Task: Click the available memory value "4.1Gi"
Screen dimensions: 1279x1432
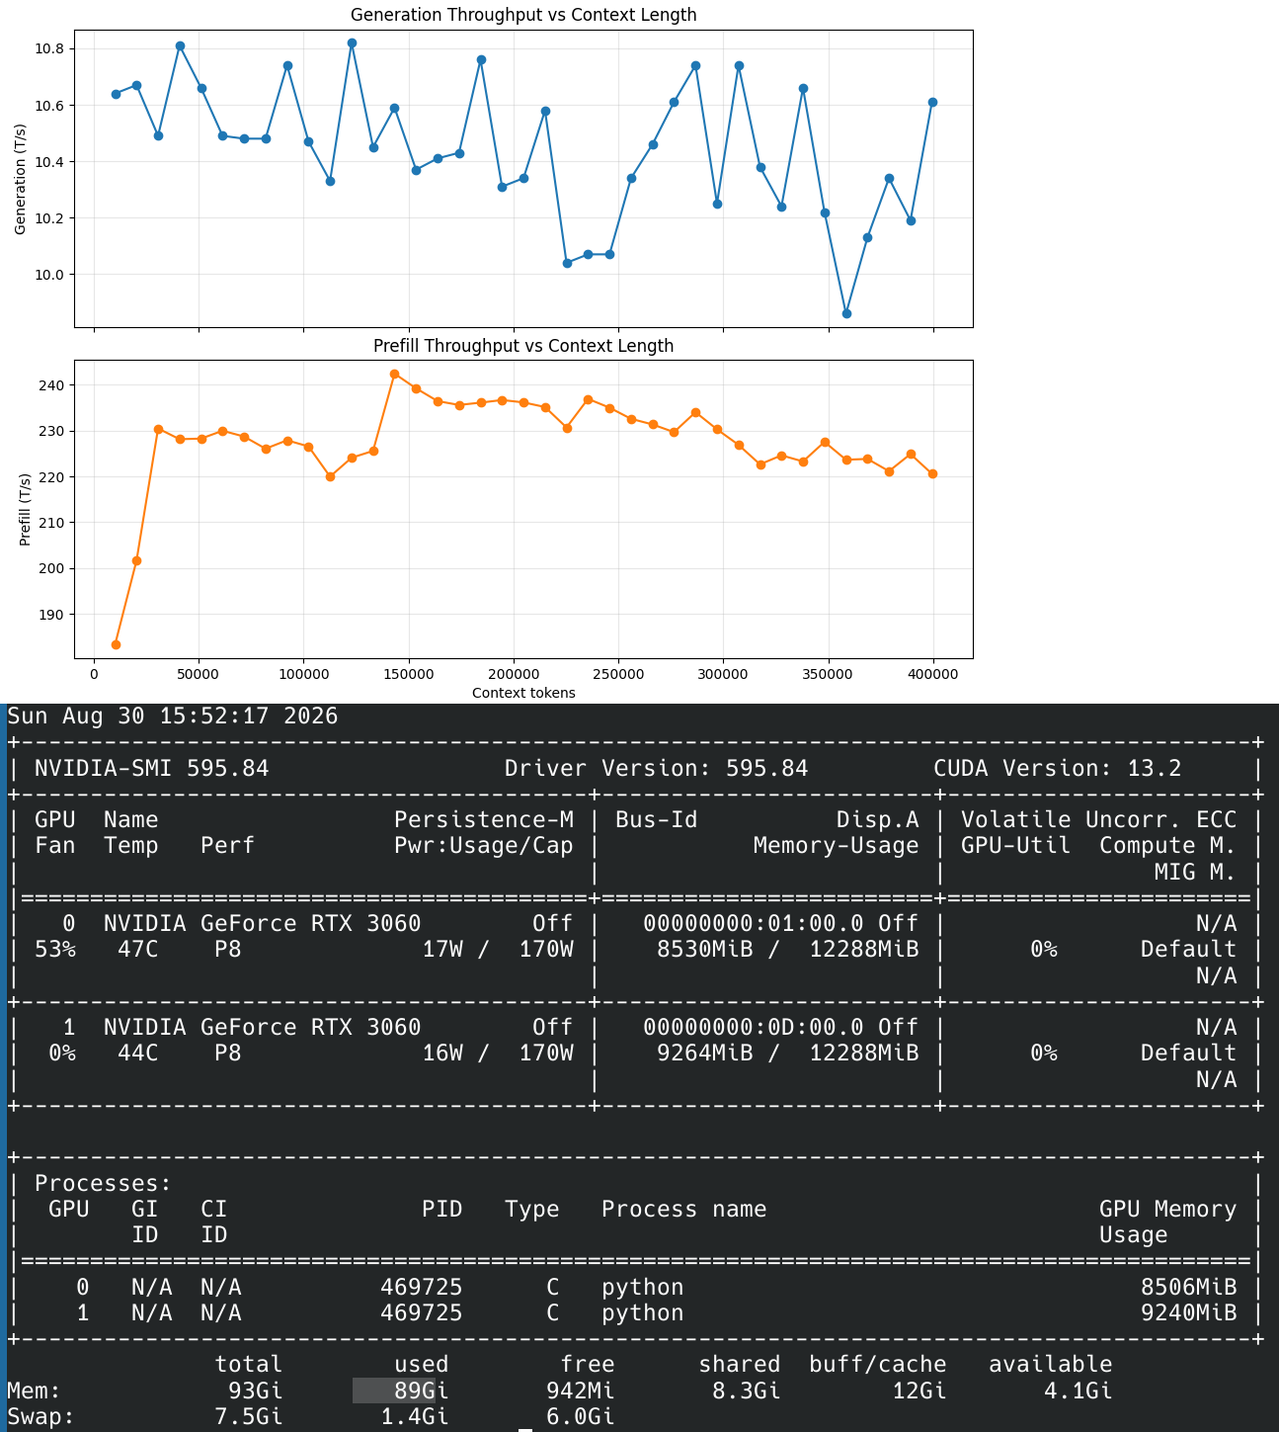Action: (x=1079, y=1391)
